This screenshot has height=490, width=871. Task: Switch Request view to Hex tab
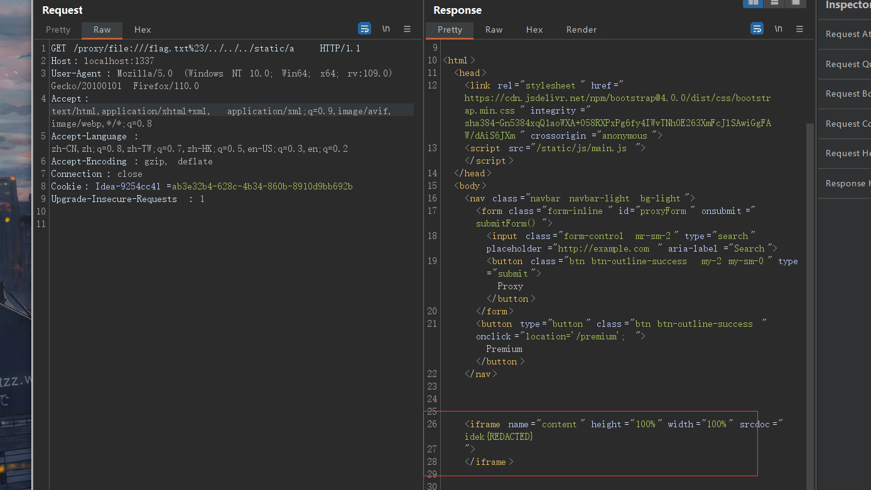[x=143, y=29]
